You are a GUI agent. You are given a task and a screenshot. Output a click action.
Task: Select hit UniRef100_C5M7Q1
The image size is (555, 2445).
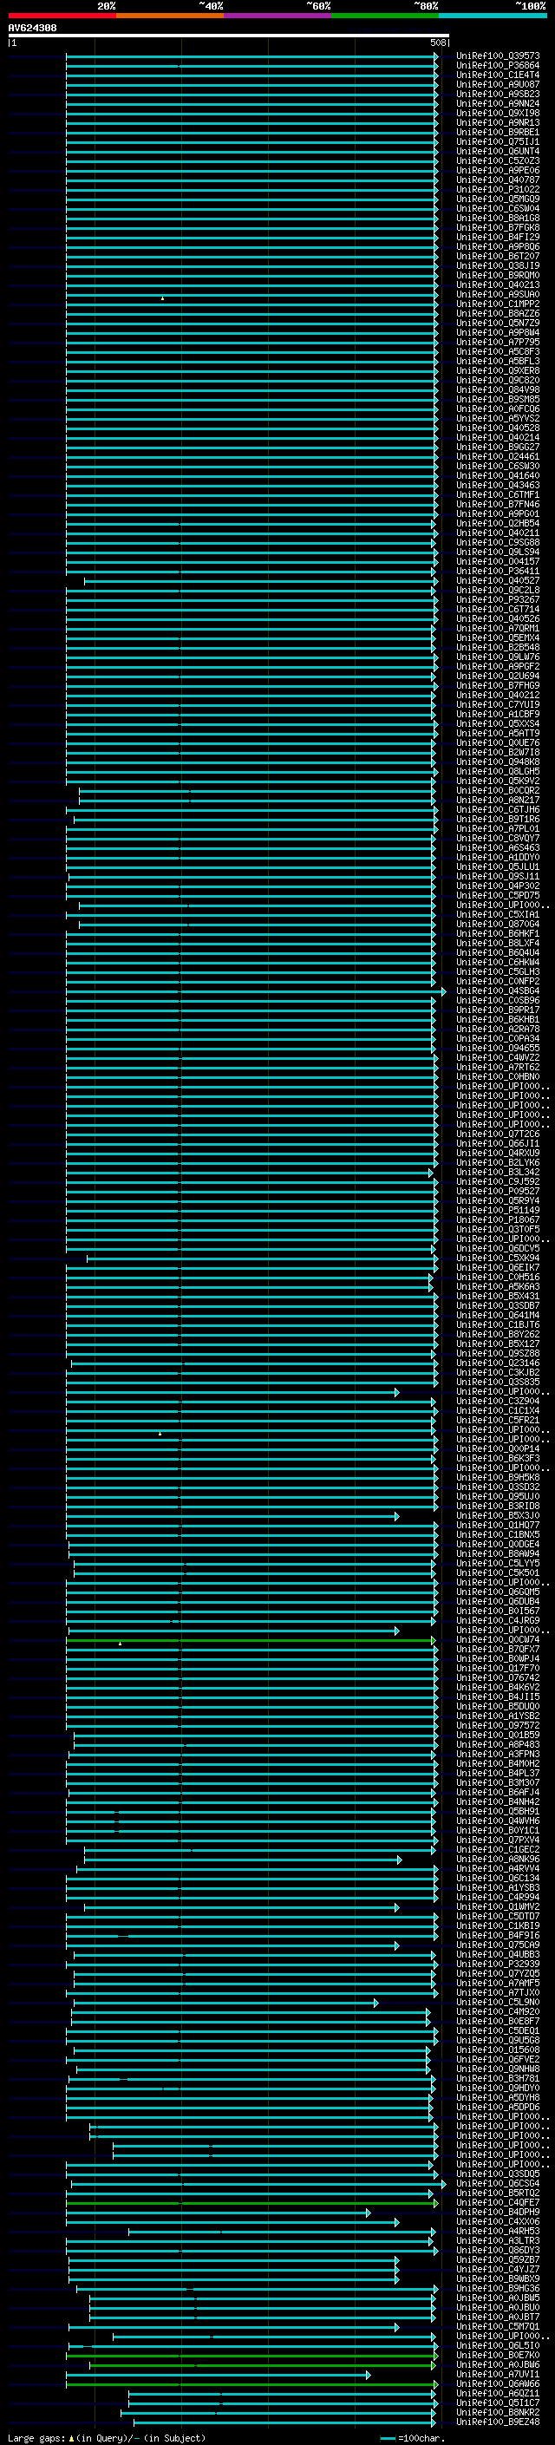point(498,2326)
